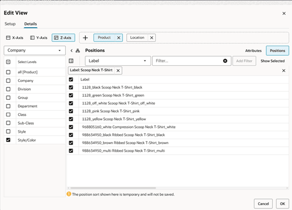The image size is (292, 210).
Task: Check the Sub-Class level checkbox
Action: (8, 123)
